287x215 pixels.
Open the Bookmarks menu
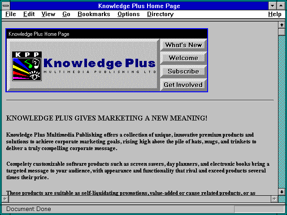(x=94, y=14)
